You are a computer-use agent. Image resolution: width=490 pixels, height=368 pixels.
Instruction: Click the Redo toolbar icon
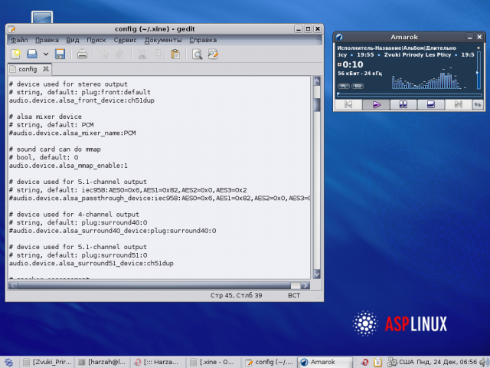tap(119, 54)
